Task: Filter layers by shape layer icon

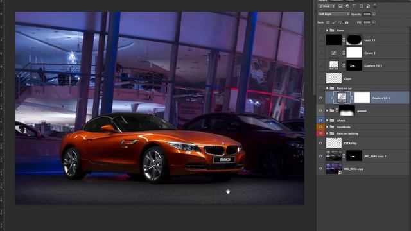Action: coord(361,6)
